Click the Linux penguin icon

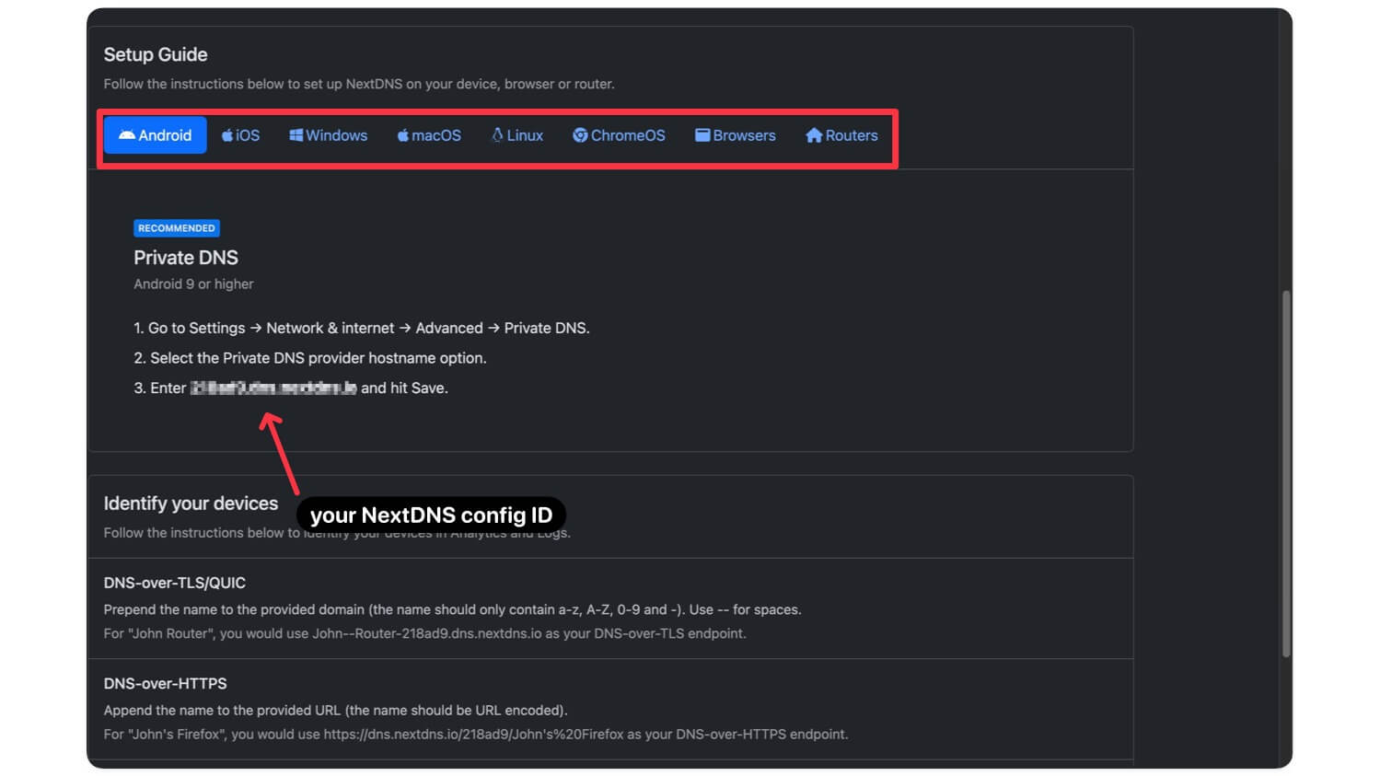coord(497,135)
